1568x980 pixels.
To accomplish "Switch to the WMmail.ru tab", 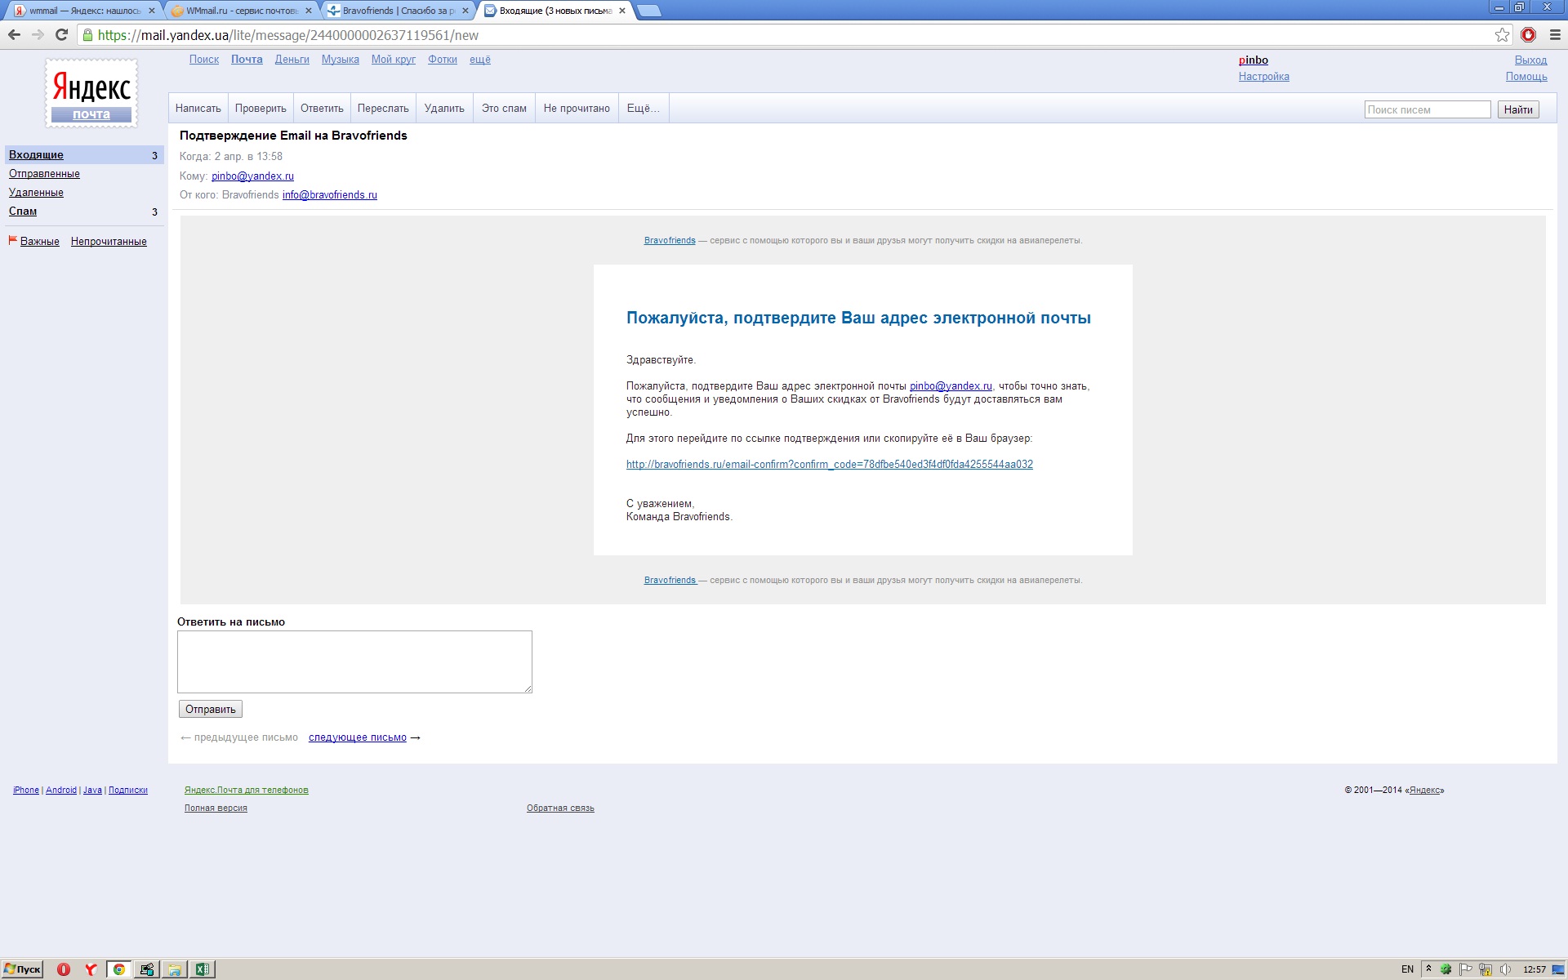I will (242, 11).
